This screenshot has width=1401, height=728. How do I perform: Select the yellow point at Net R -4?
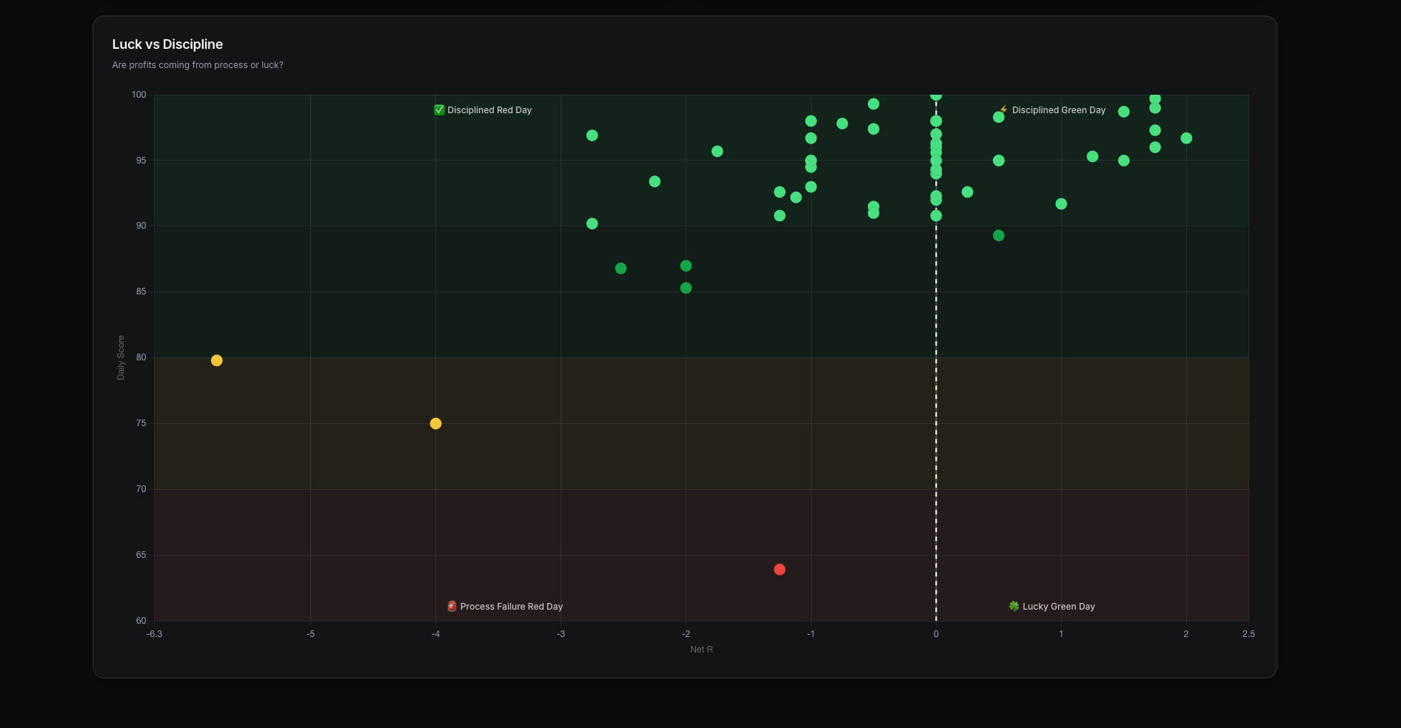tap(435, 424)
